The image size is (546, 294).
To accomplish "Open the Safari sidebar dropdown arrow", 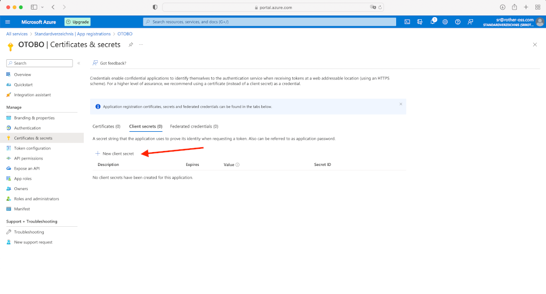I will pyautogui.click(x=43, y=7).
